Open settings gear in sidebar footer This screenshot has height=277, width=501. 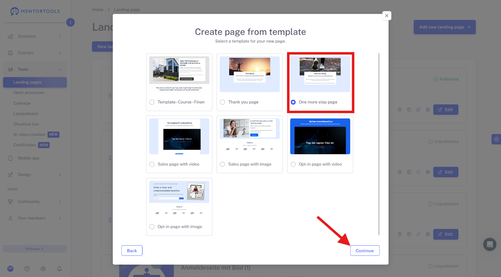pyautogui.click(x=43, y=269)
